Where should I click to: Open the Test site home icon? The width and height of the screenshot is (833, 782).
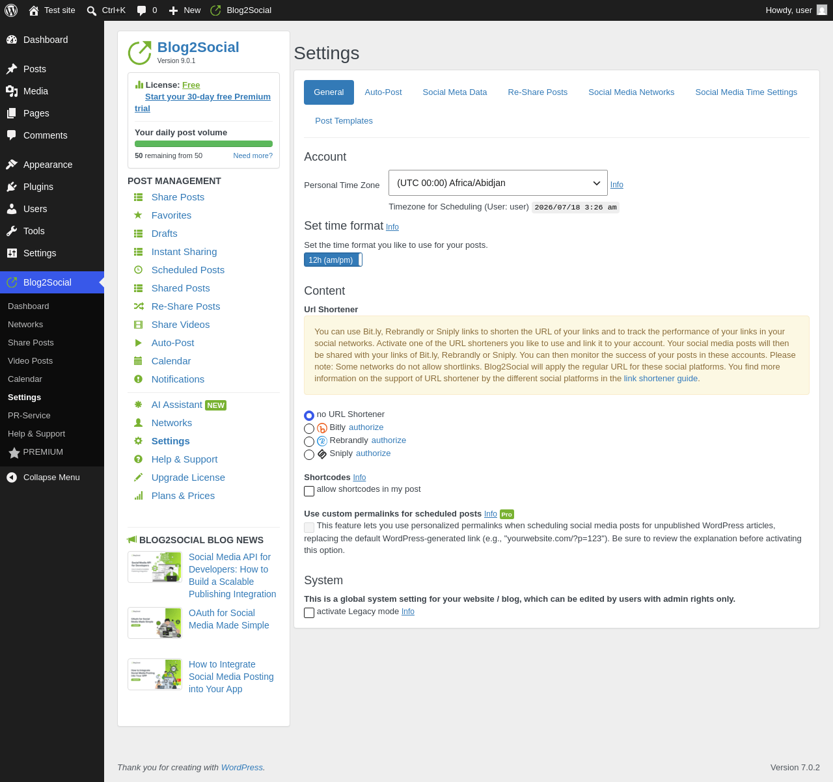pos(34,10)
